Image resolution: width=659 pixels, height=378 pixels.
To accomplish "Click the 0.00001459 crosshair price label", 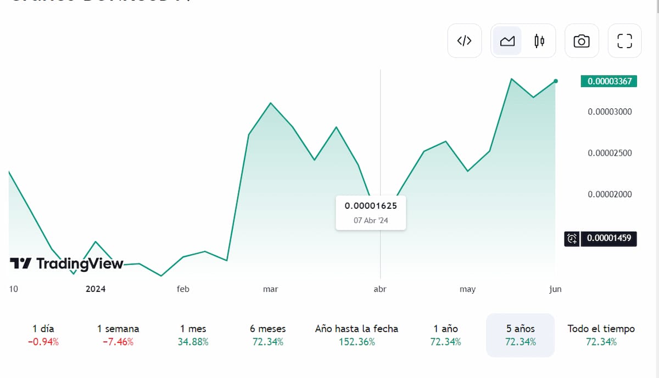I will click(x=609, y=238).
